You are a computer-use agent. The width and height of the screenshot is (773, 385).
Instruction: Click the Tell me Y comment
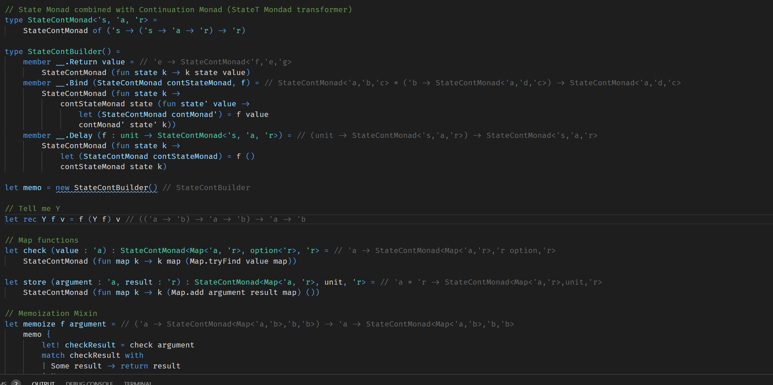click(x=32, y=208)
